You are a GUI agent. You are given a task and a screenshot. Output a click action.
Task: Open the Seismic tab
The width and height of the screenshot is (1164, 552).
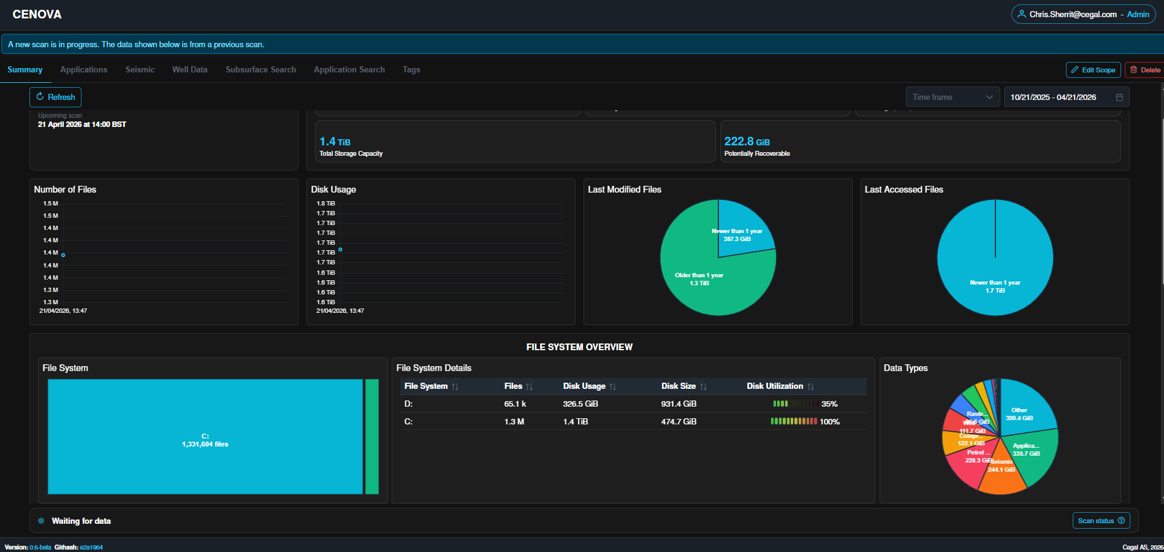point(140,69)
